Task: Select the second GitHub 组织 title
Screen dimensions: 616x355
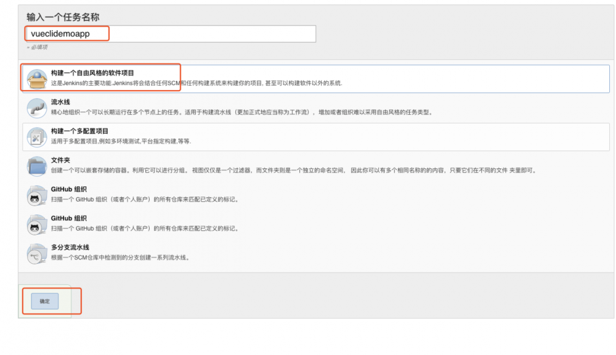Action: [69, 218]
